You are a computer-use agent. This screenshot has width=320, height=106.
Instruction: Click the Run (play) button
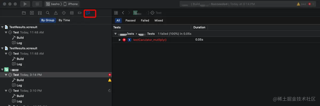coord(25,4)
